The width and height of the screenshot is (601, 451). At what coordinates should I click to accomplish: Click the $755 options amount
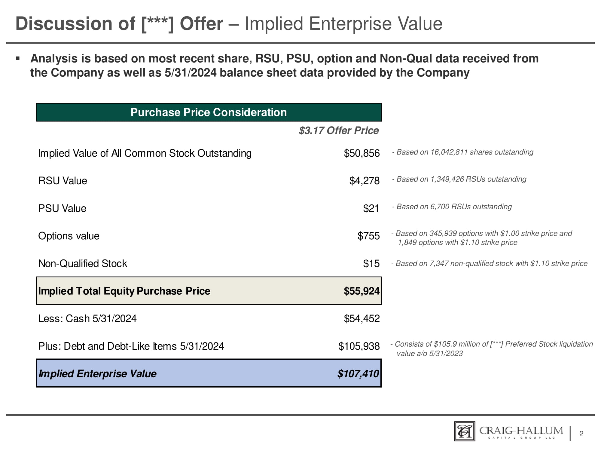click(x=368, y=236)
